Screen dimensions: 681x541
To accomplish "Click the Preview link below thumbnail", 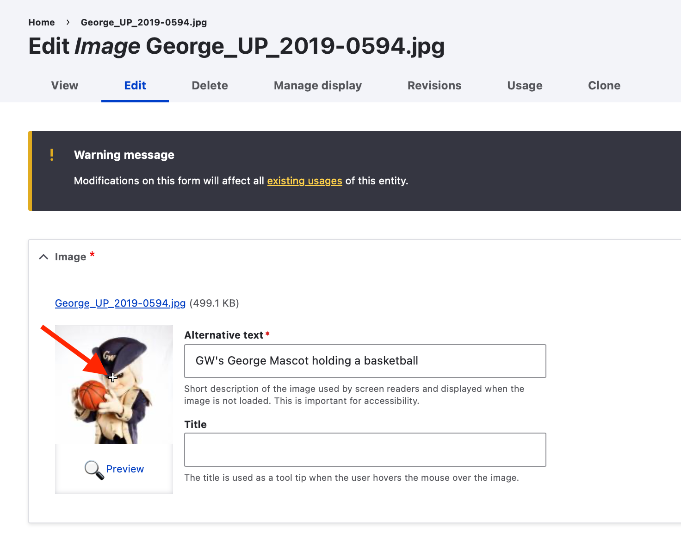I will (125, 469).
